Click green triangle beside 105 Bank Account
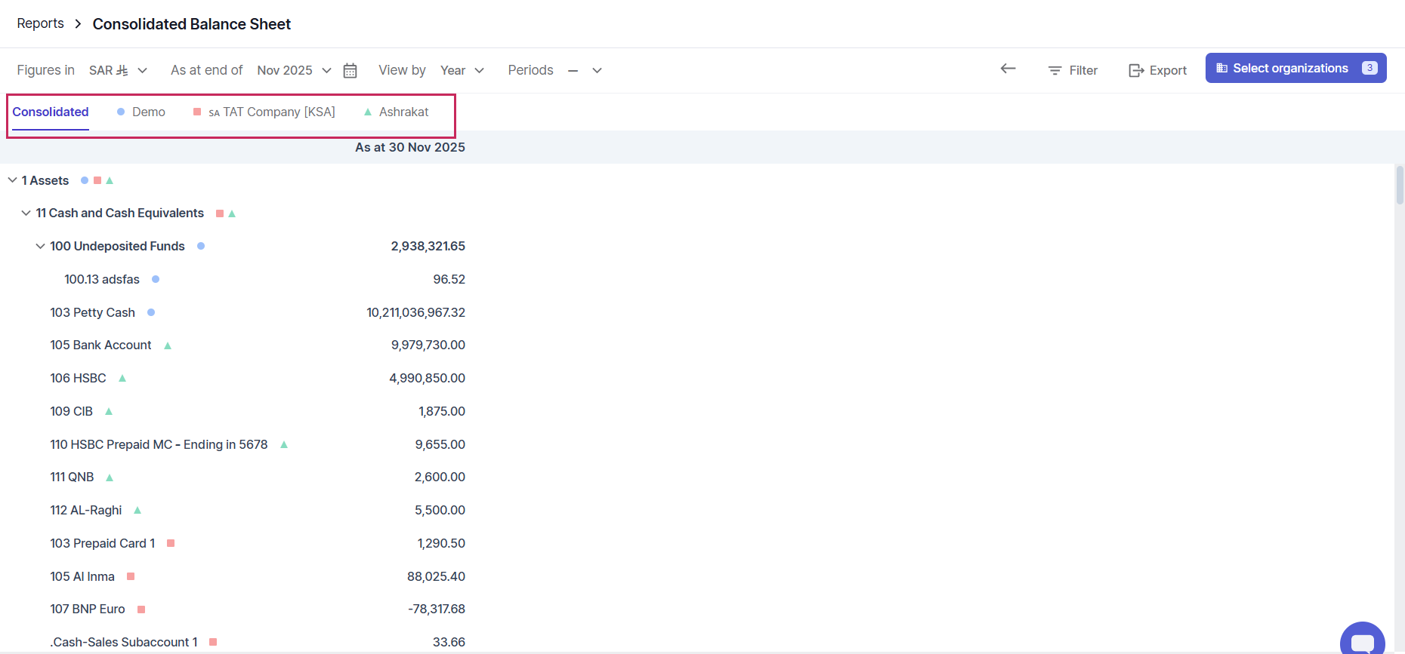The image size is (1405, 654). 168,345
